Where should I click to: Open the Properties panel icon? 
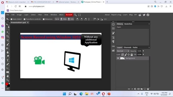(113, 29)
